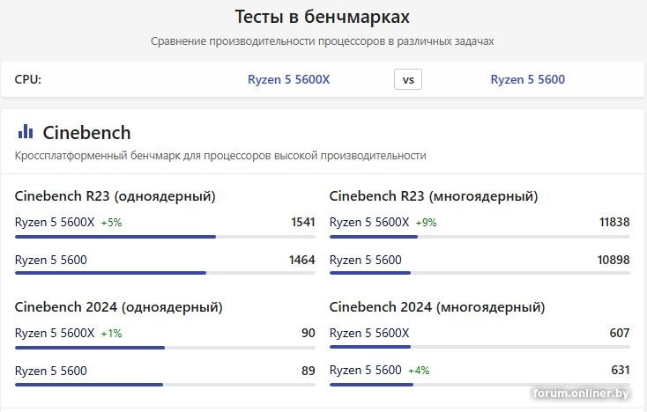Click the Cinebench 2024 (многоядерный) heading

pos(436,306)
